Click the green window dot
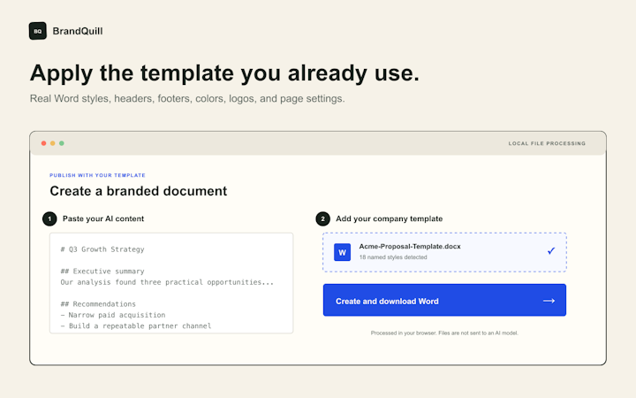The height and width of the screenshot is (398, 636). tap(62, 143)
